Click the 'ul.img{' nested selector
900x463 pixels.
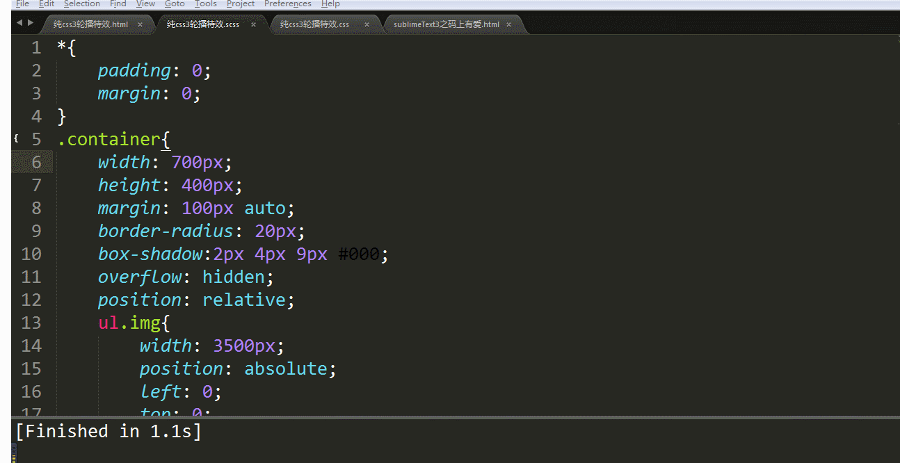134,323
